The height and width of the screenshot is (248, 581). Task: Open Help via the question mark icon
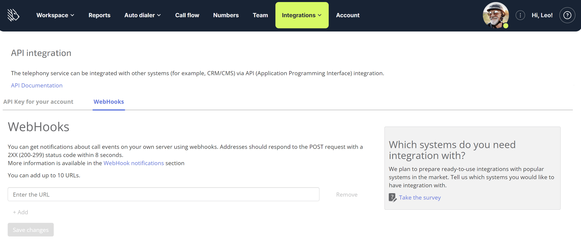(x=567, y=15)
